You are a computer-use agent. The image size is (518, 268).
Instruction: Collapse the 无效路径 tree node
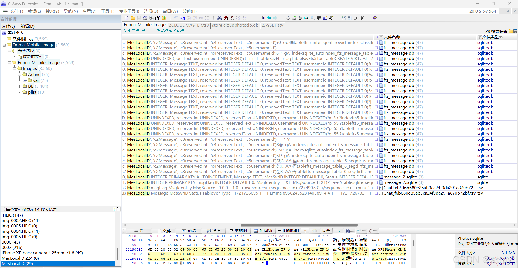(x=9, y=51)
